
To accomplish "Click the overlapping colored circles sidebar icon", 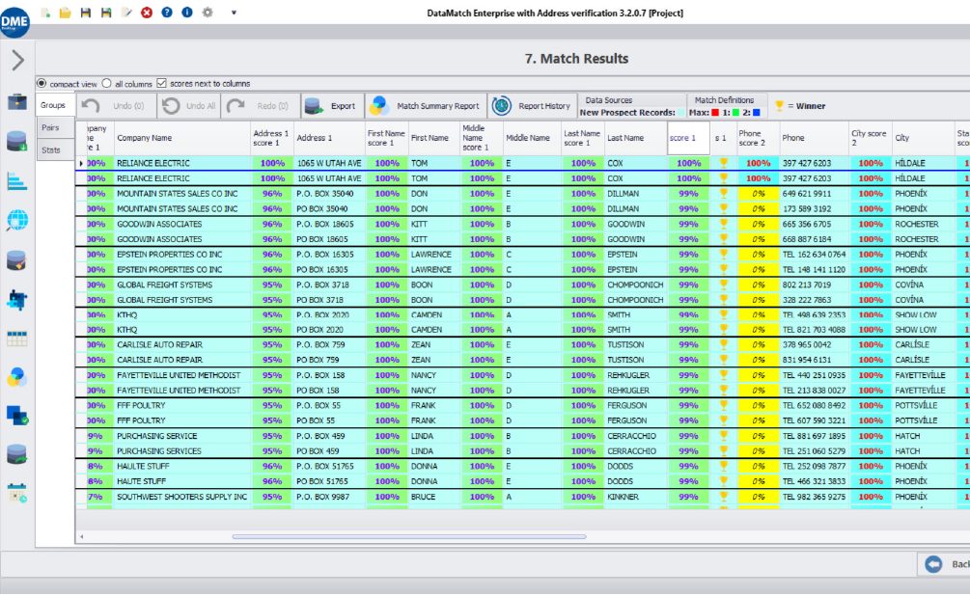I will pyautogui.click(x=16, y=376).
